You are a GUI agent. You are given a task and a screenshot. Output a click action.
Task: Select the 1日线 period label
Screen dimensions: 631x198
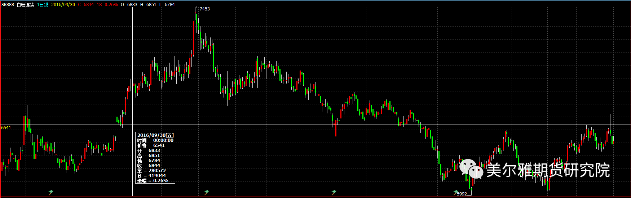pyautogui.click(x=43, y=5)
